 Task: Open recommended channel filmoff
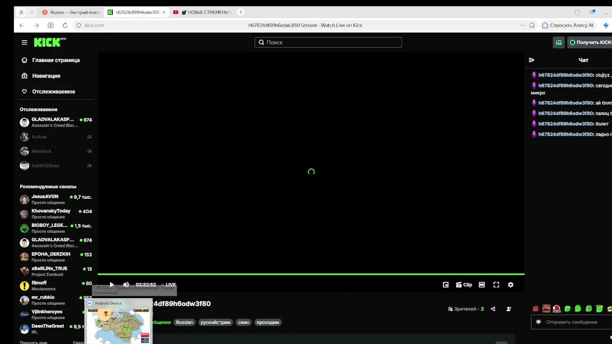pyautogui.click(x=55, y=286)
